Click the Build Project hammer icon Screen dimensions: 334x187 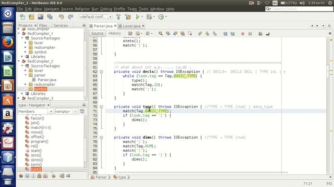pyautogui.click(x=118, y=17)
